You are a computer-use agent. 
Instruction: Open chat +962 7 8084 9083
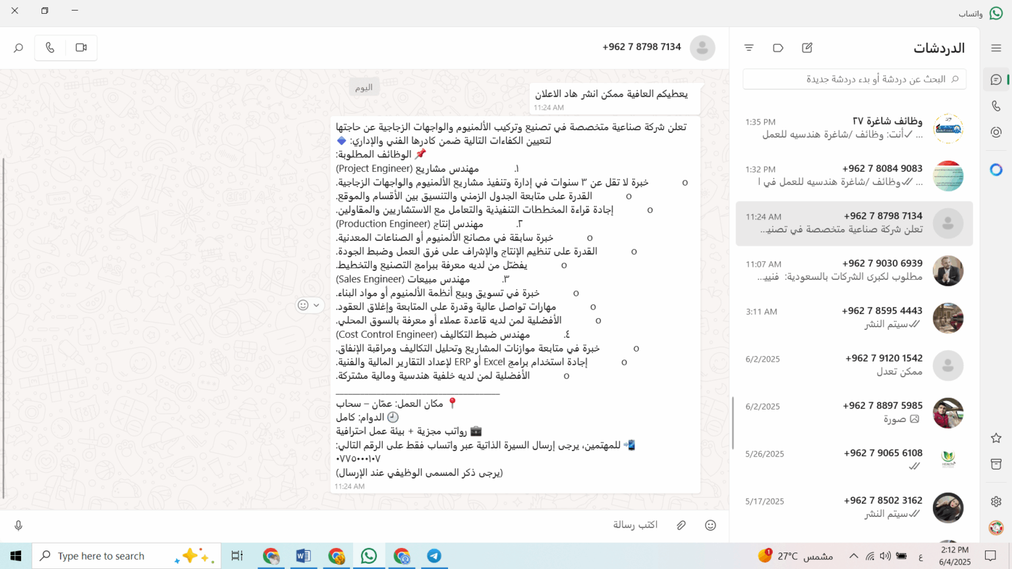854,176
